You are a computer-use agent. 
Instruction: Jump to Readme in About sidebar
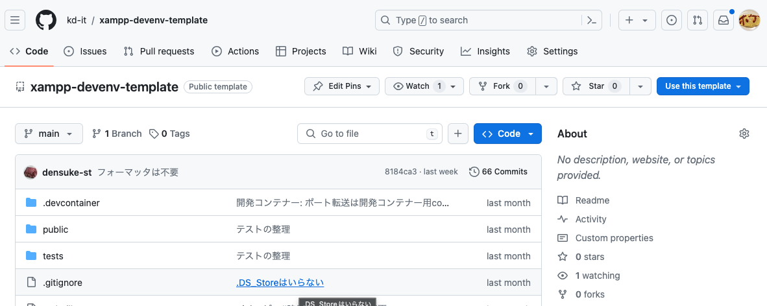tap(583, 200)
